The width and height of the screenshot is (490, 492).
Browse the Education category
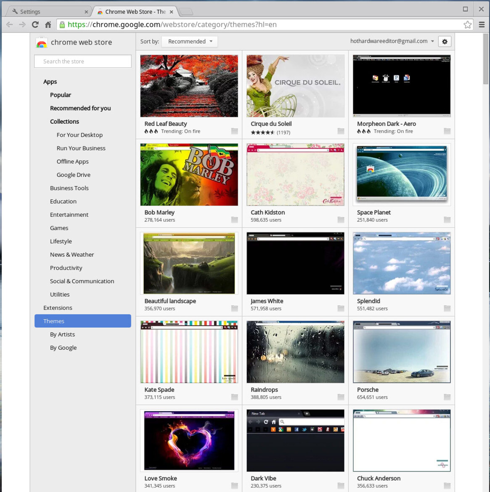(64, 202)
